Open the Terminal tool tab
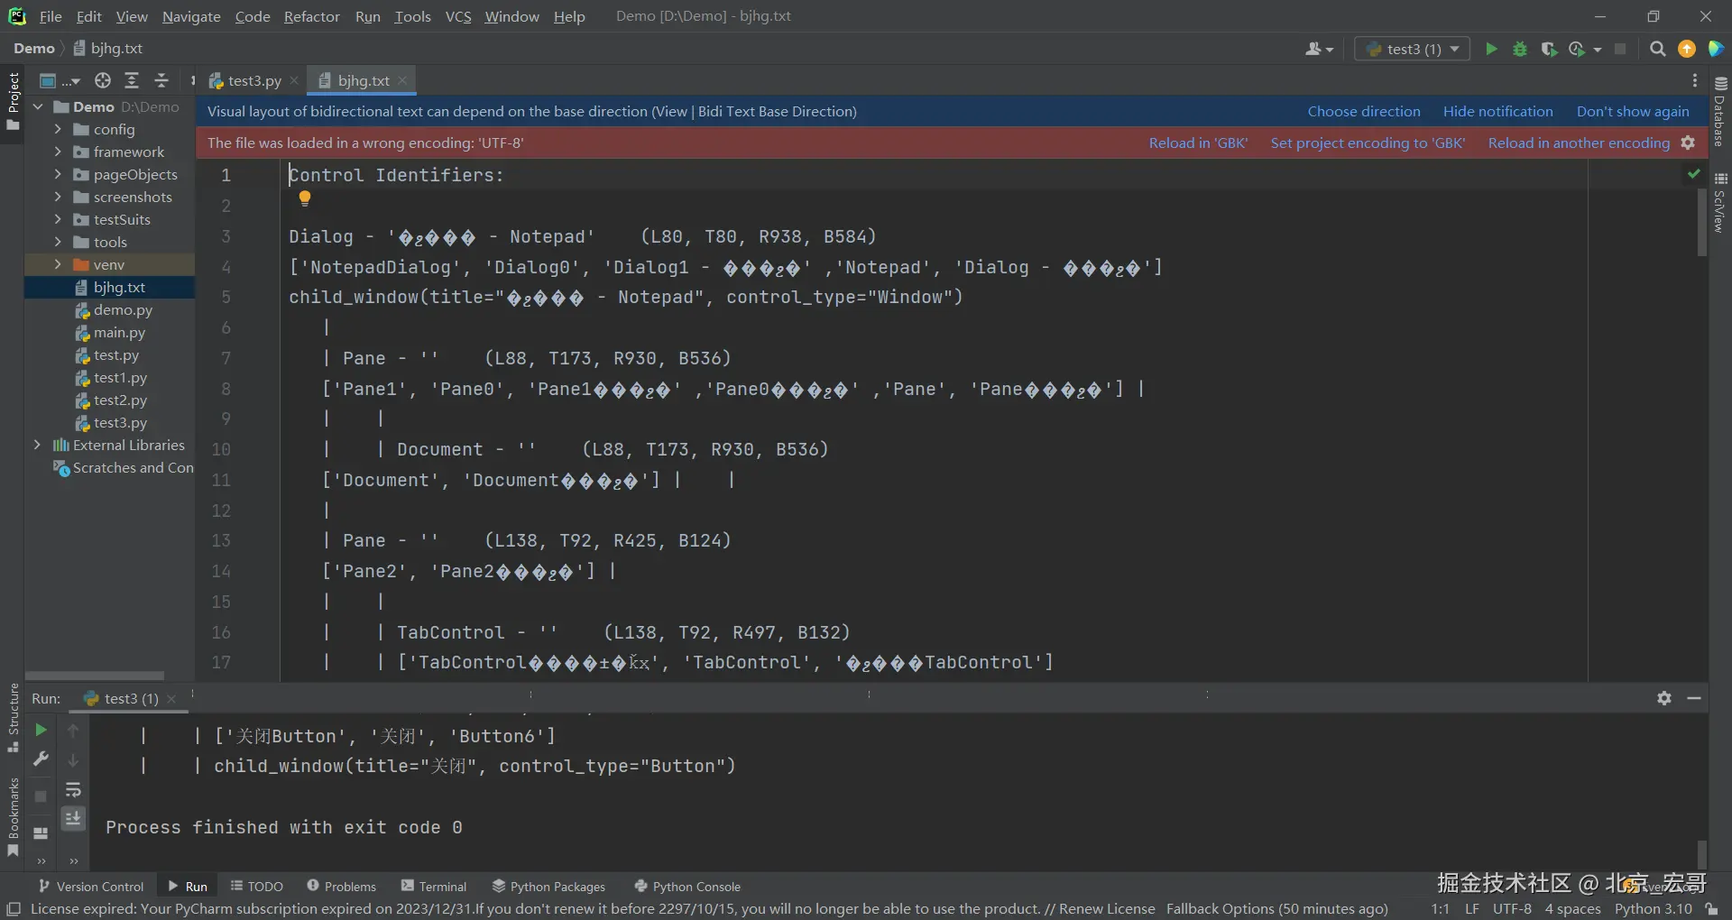This screenshot has width=1732, height=920. pyautogui.click(x=434, y=887)
